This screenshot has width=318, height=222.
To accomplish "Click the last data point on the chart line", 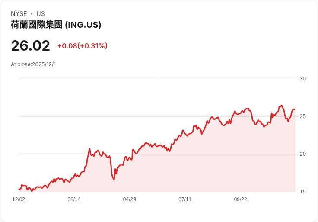I will (295, 109).
